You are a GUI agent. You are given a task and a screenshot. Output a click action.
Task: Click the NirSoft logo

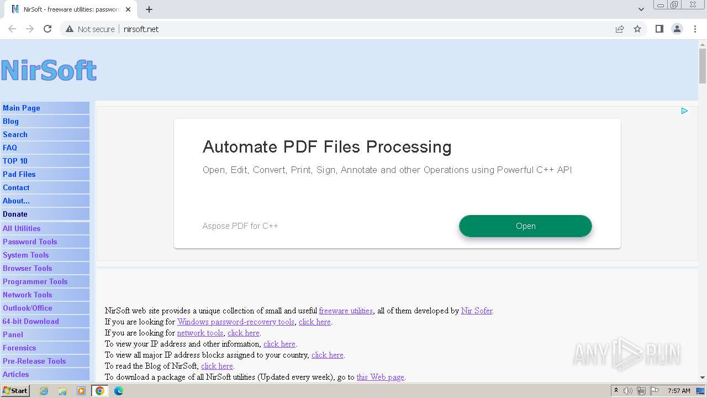coord(49,71)
